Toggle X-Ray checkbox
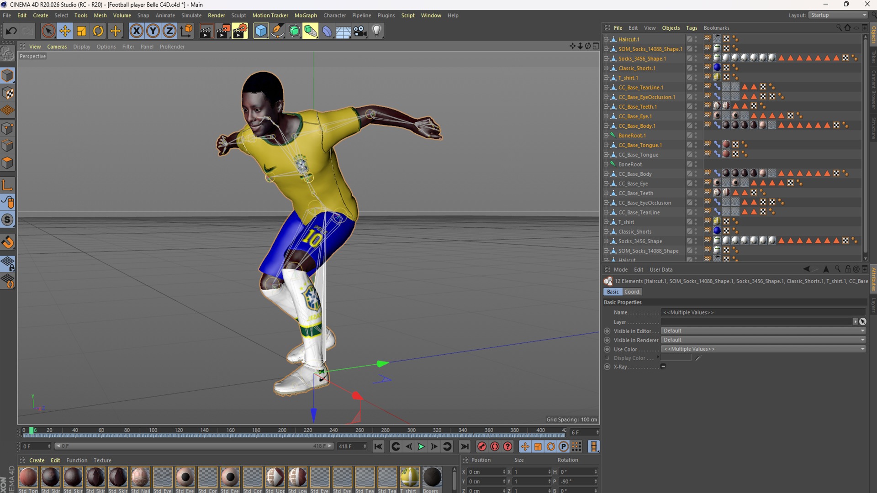 pos(663,367)
